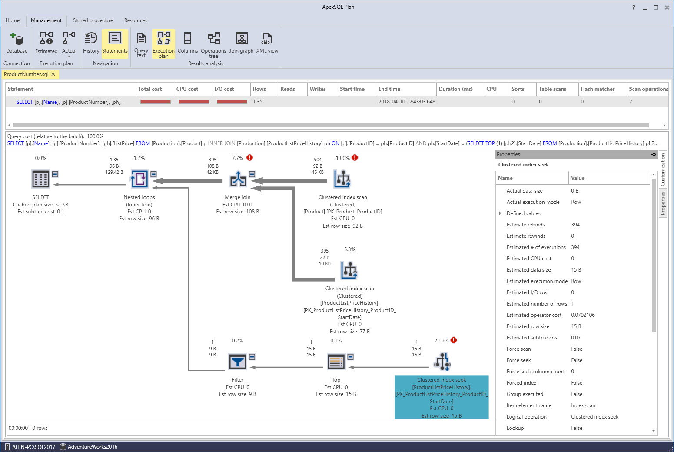Open the Properties side tab

point(663,203)
